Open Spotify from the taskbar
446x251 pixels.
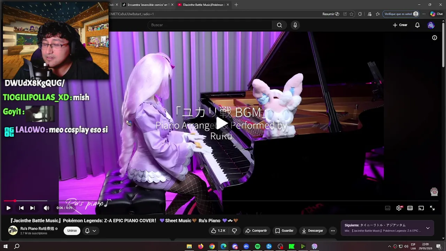coord(257,246)
